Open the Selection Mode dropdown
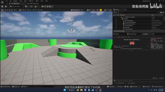165x92 pixels. [x=16, y=6]
